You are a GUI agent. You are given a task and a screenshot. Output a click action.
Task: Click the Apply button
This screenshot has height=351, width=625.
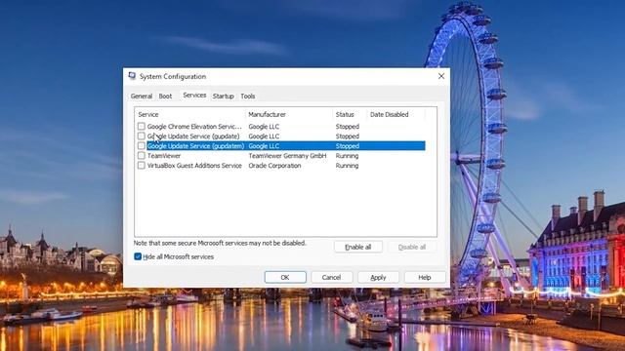click(378, 277)
